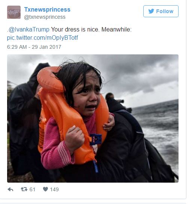Click the "Your dress is nice" tweet text
Screen dimensions: 192x204
75,29
